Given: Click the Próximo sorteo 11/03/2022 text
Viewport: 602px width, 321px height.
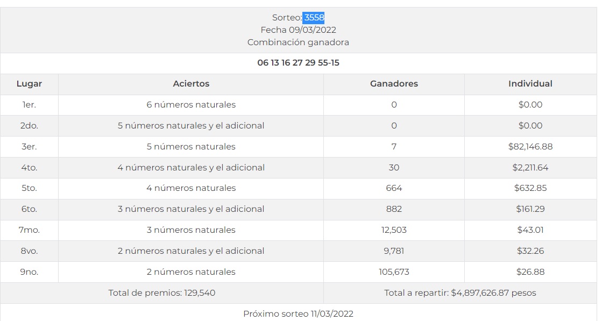Looking at the screenshot, I should [298, 314].
